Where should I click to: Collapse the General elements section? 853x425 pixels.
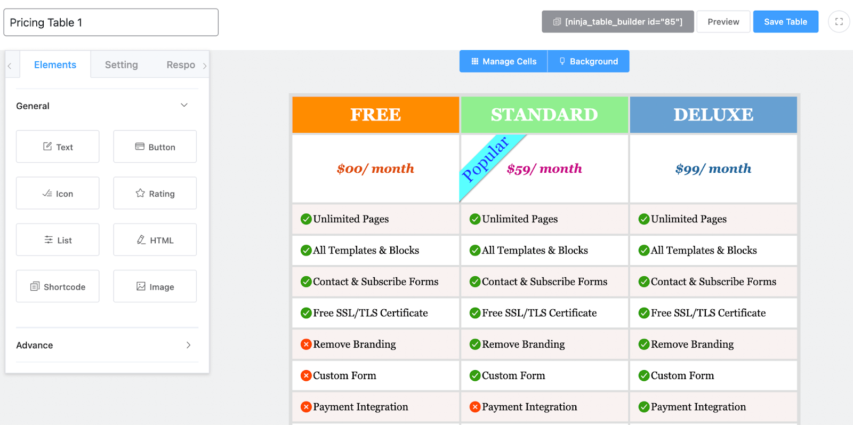tap(184, 106)
